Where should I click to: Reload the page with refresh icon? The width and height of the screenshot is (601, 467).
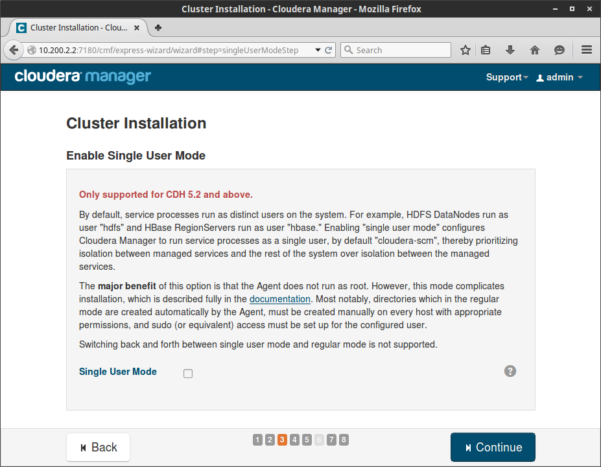pyautogui.click(x=329, y=50)
